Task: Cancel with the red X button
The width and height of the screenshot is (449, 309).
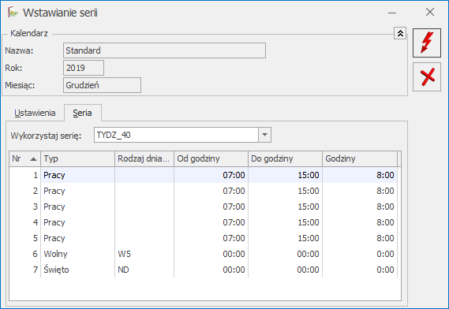Action: coord(427,77)
